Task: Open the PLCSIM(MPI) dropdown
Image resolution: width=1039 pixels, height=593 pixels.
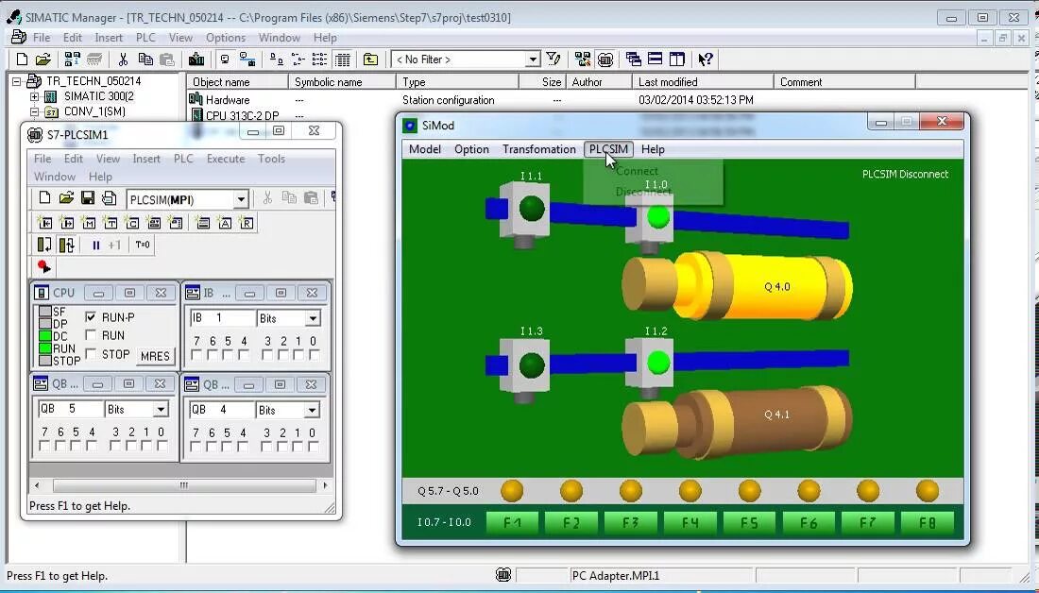Action: click(x=241, y=199)
